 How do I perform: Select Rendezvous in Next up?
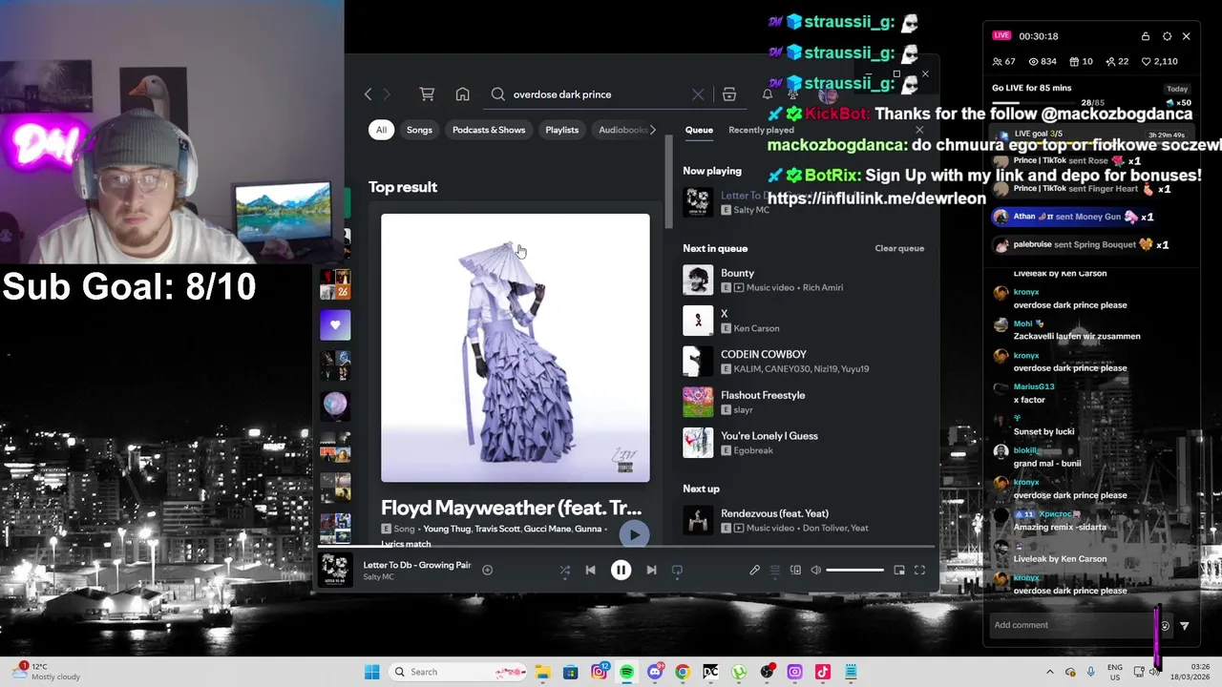(x=804, y=520)
